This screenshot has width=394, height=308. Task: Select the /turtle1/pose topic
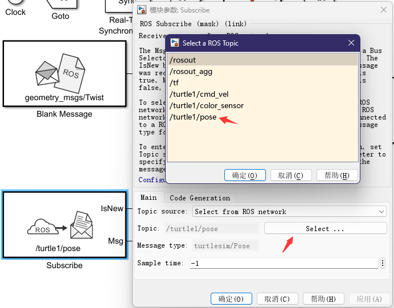(x=262, y=117)
